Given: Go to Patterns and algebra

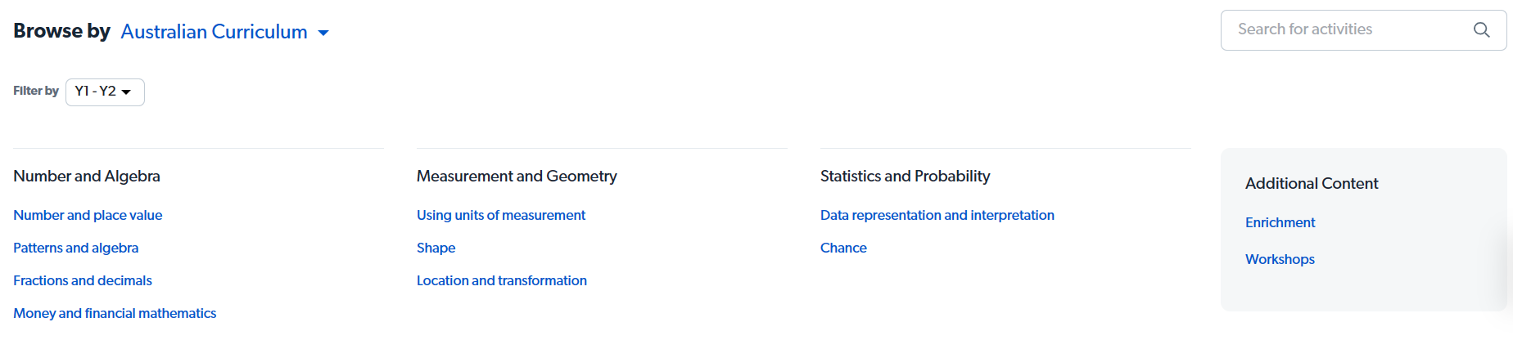Looking at the screenshot, I should [75, 248].
